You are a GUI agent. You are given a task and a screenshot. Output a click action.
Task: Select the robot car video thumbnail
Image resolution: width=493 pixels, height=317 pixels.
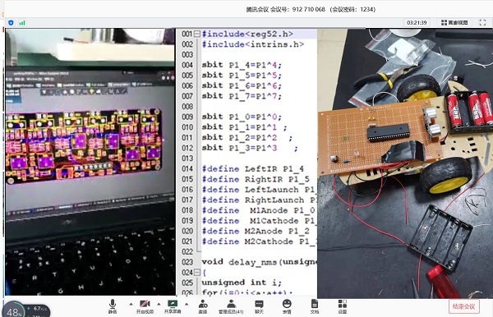(405, 163)
